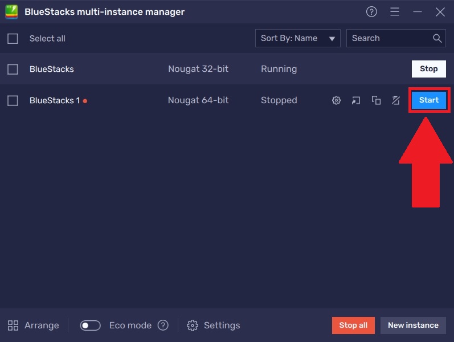The image size is (454, 342).
Task: Click the BlueStacks logo in title bar
Action: click(x=11, y=12)
